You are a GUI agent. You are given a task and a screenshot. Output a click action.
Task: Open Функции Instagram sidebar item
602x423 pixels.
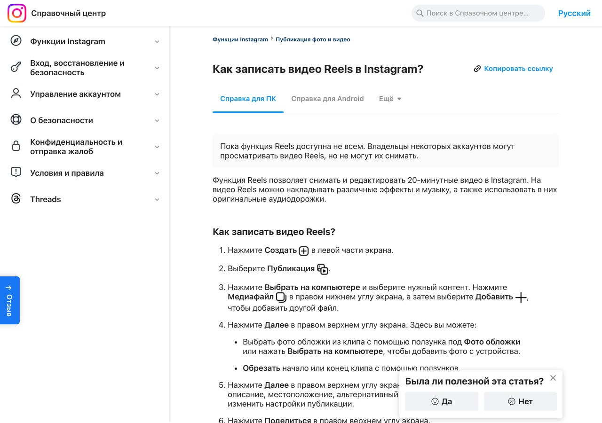click(x=68, y=41)
